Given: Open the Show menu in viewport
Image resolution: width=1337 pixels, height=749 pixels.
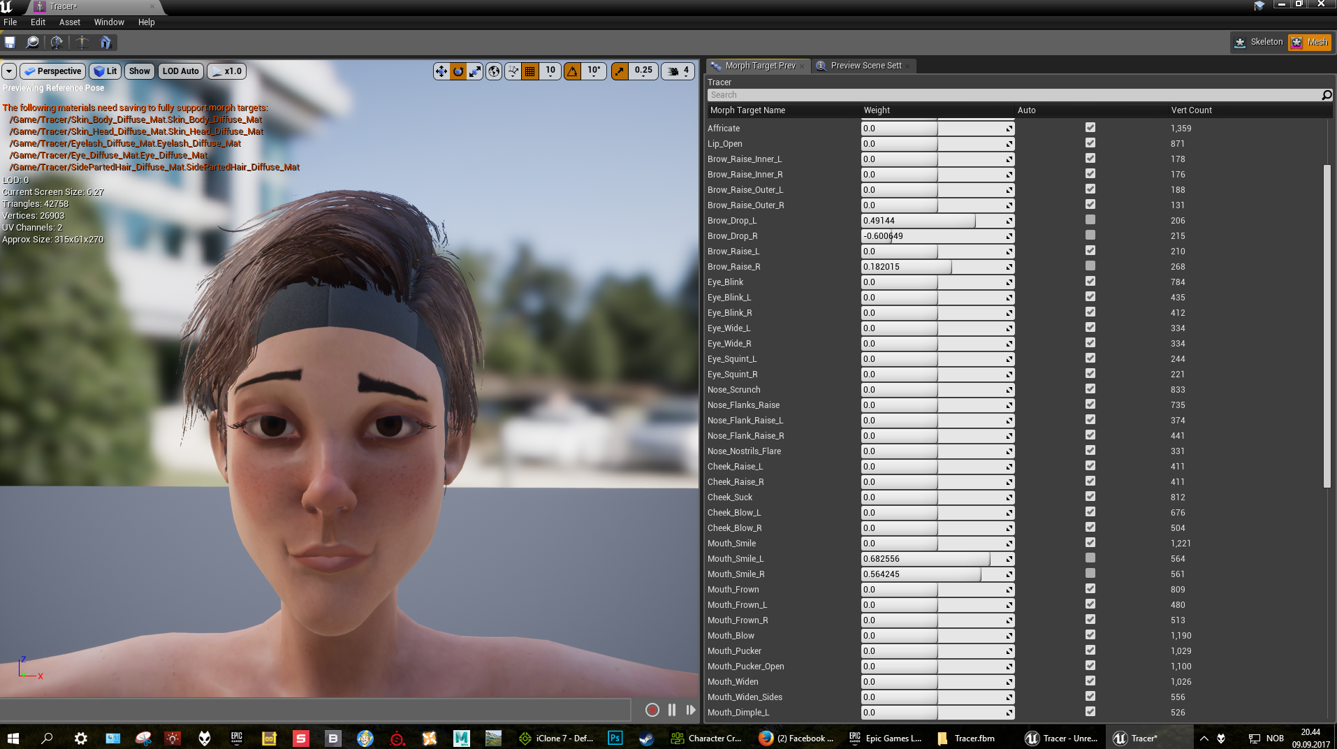Looking at the screenshot, I should (140, 71).
